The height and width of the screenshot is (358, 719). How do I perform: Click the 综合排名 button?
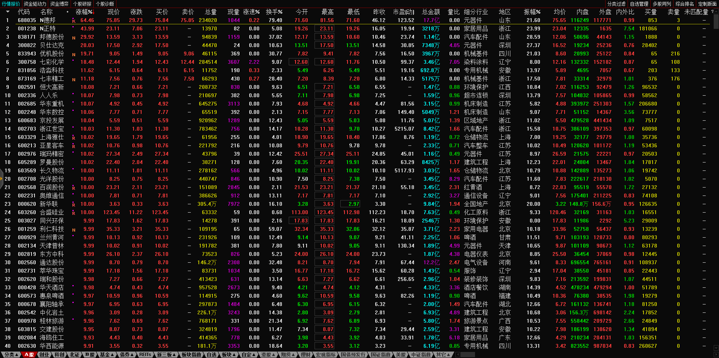coord(684,4)
